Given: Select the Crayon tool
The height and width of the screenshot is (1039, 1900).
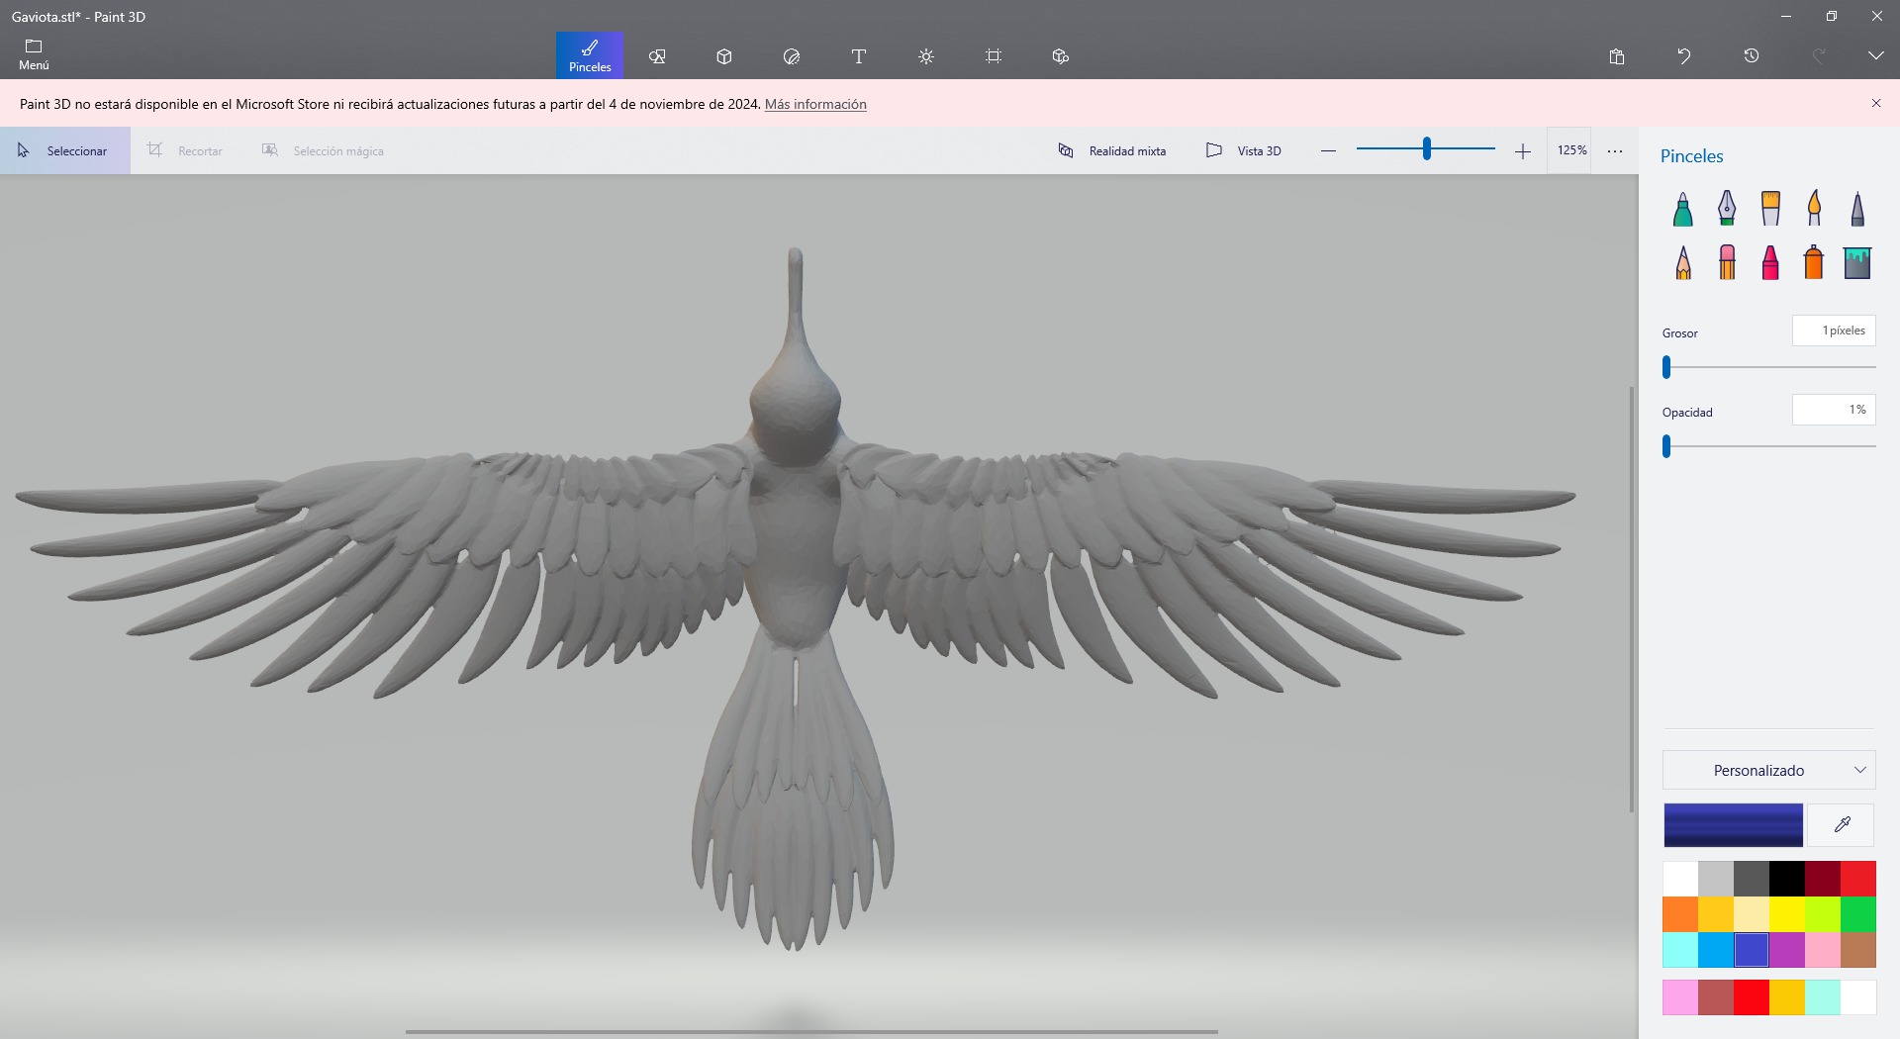Looking at the screenshot, I should [x=1770, y=262].
